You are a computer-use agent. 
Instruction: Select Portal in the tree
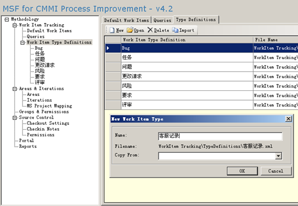[x=26, y=140]
